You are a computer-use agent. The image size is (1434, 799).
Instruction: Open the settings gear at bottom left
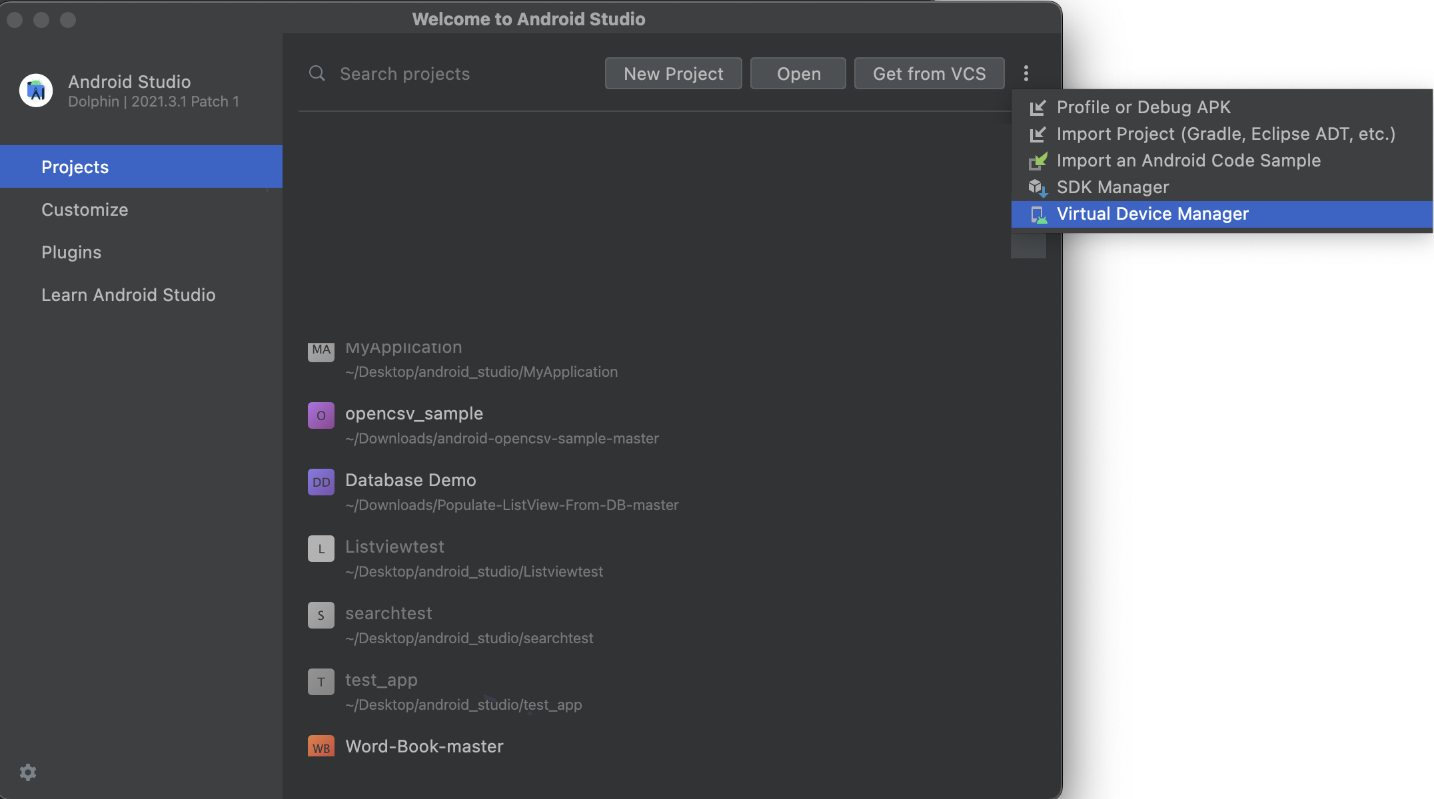point(28,772)
